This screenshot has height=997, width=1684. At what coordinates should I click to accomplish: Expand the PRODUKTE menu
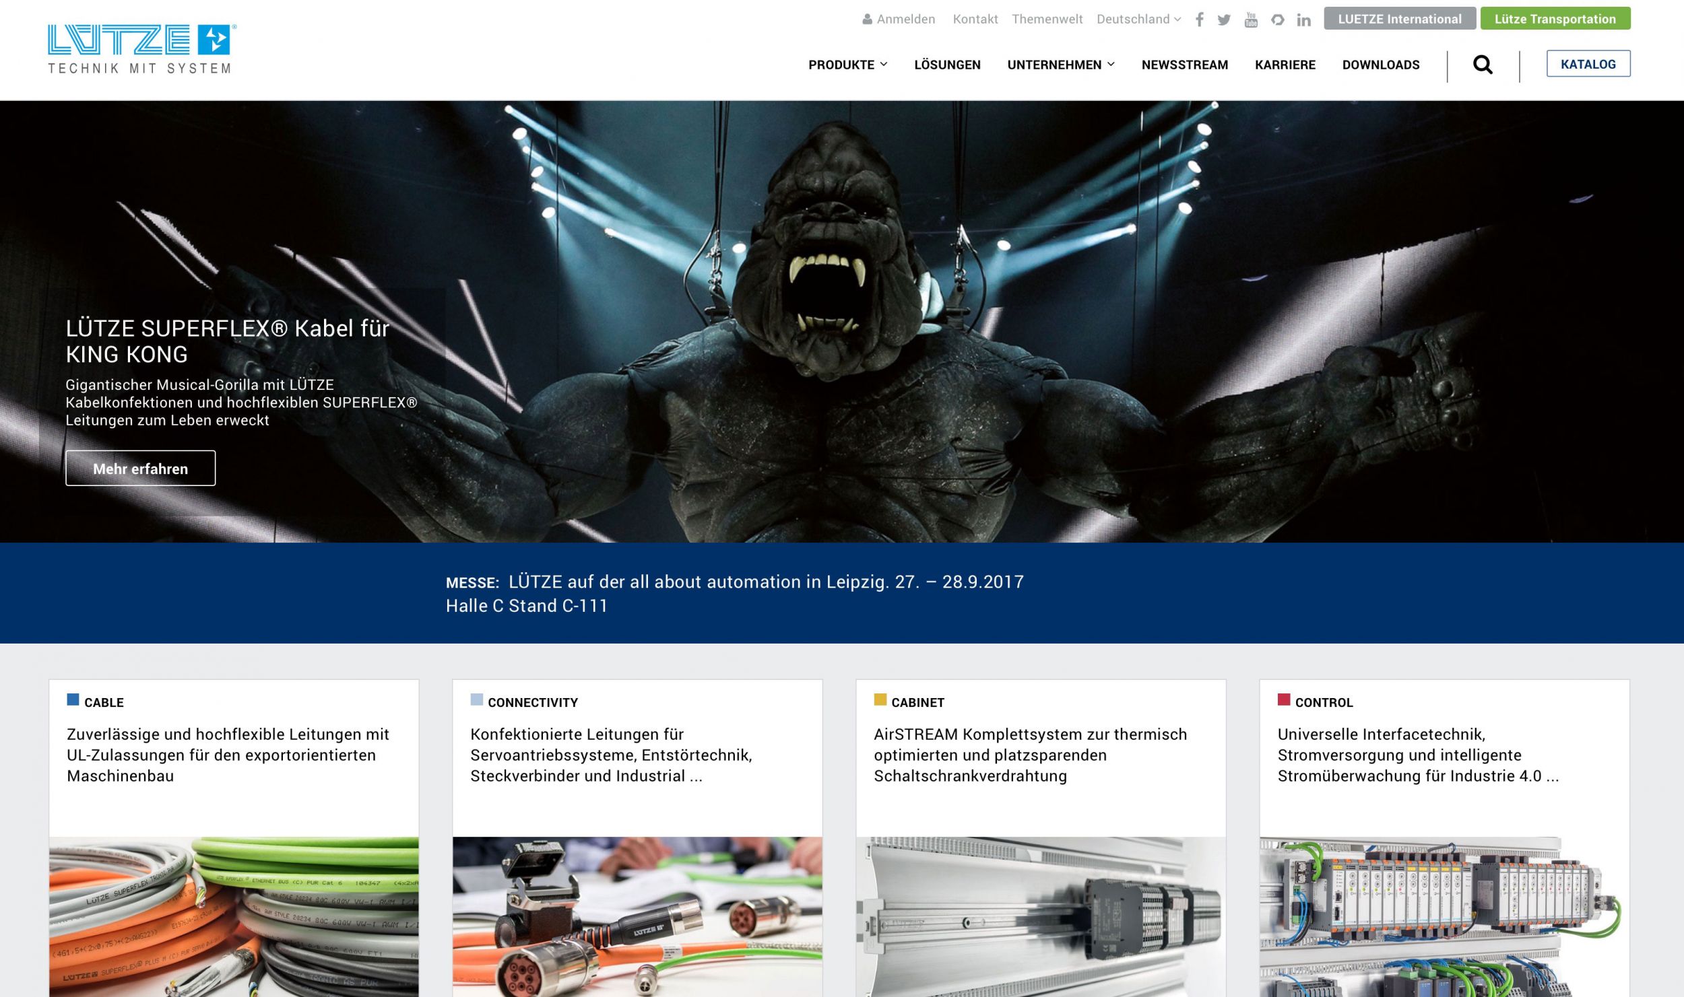[x=847, y=65]
